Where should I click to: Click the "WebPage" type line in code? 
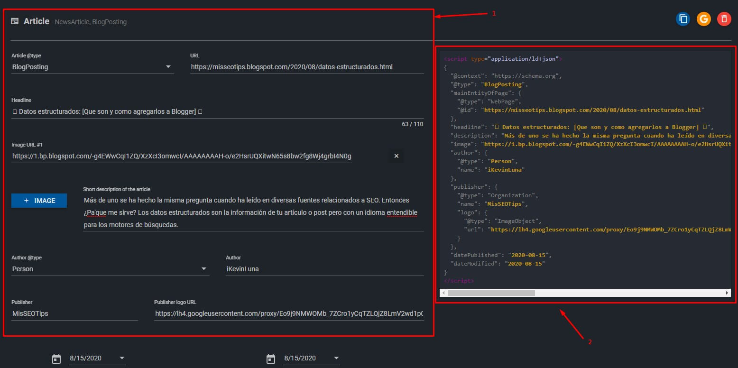[x=489, y=101]
